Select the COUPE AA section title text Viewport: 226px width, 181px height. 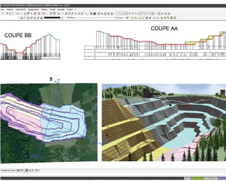[x=164, y=29]
